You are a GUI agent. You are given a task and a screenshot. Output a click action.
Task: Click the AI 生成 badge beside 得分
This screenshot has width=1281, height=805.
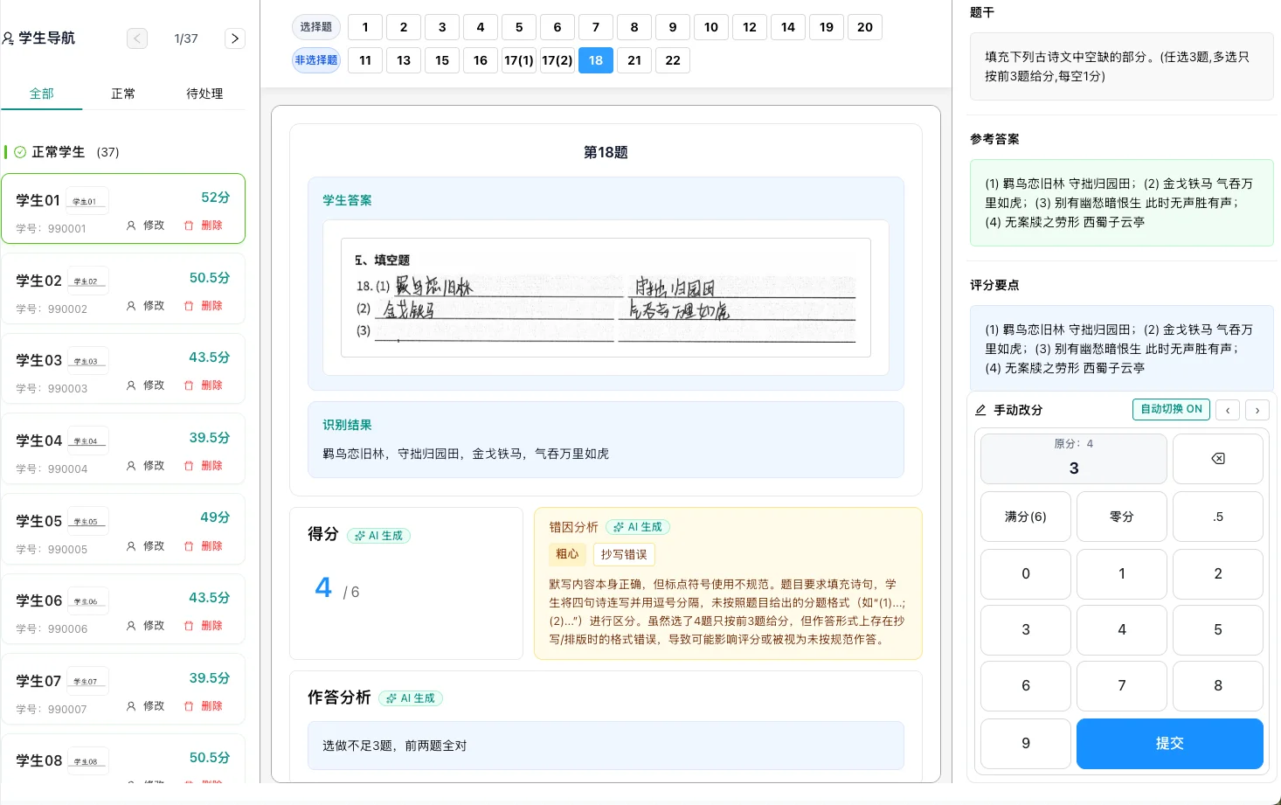coord(379,536)
